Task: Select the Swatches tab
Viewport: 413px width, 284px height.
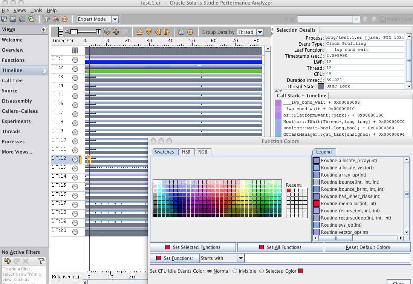Action: (x=164, y=152)
